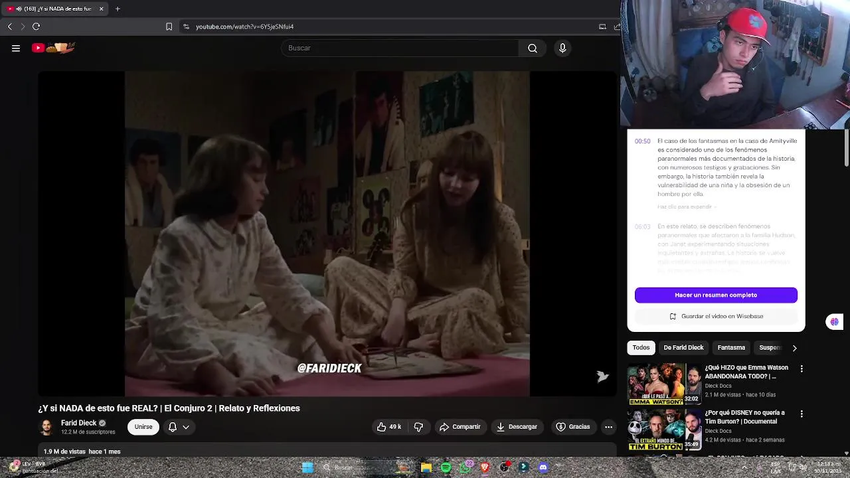Open site settings icon beside URL
This screenshot has width=850, height=478.
coord(186,27)
